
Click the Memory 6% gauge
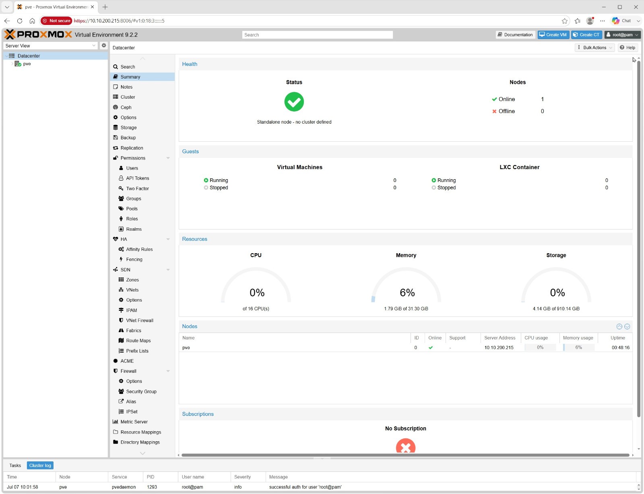pos(406,285)
